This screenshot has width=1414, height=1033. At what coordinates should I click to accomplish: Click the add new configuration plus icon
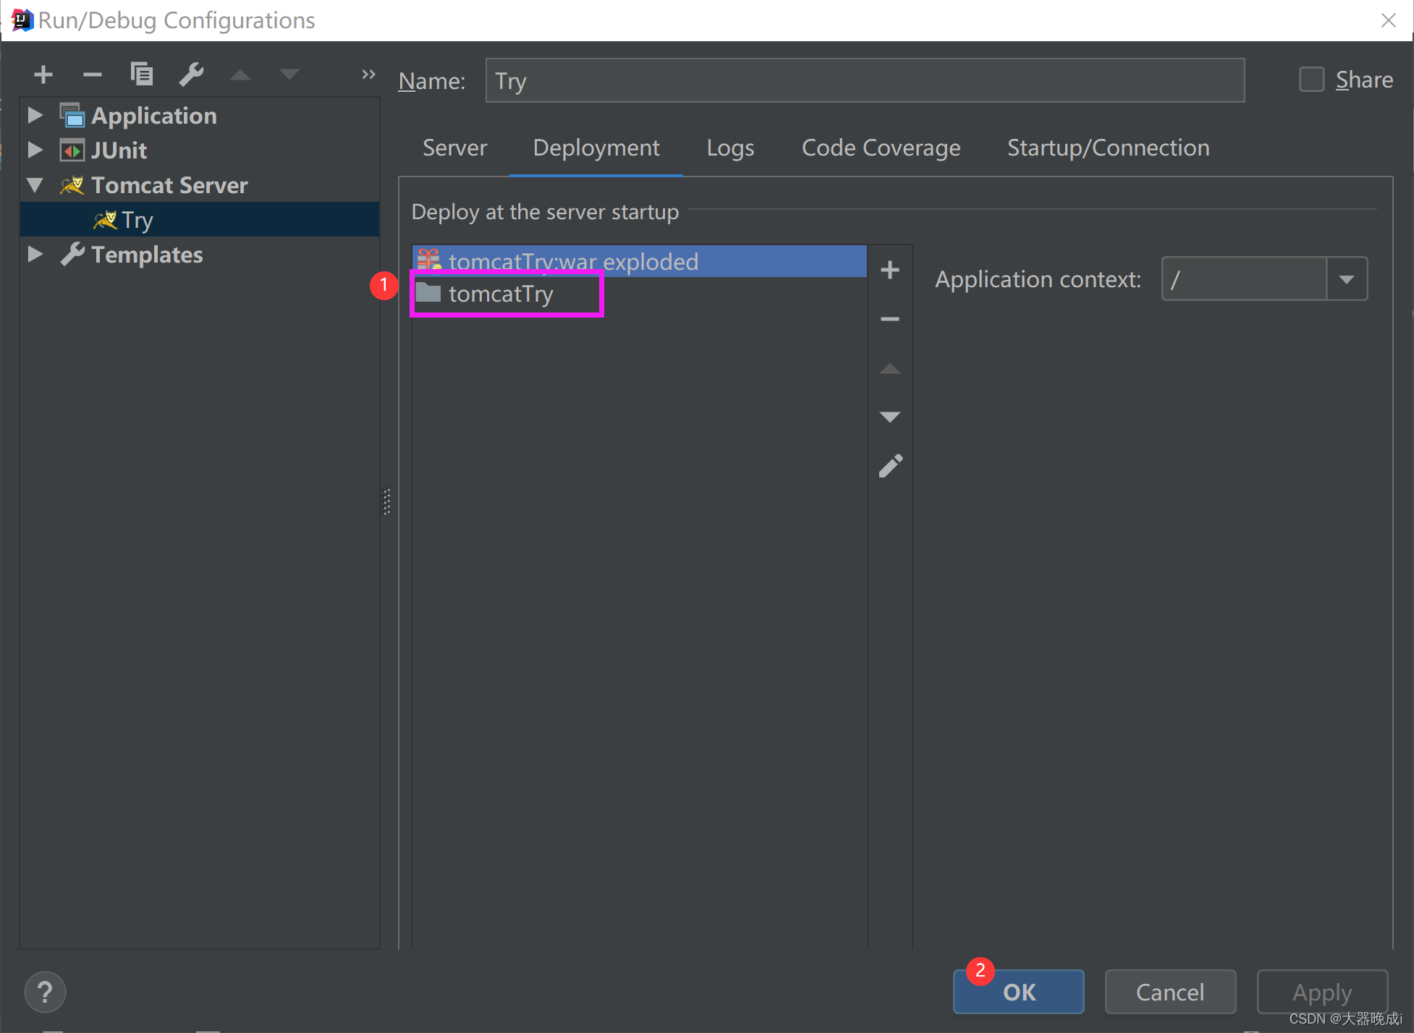click(43, 75)
